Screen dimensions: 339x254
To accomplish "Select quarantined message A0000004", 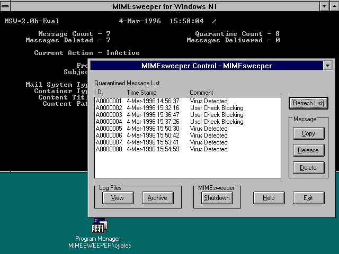I will click(188, 122).
